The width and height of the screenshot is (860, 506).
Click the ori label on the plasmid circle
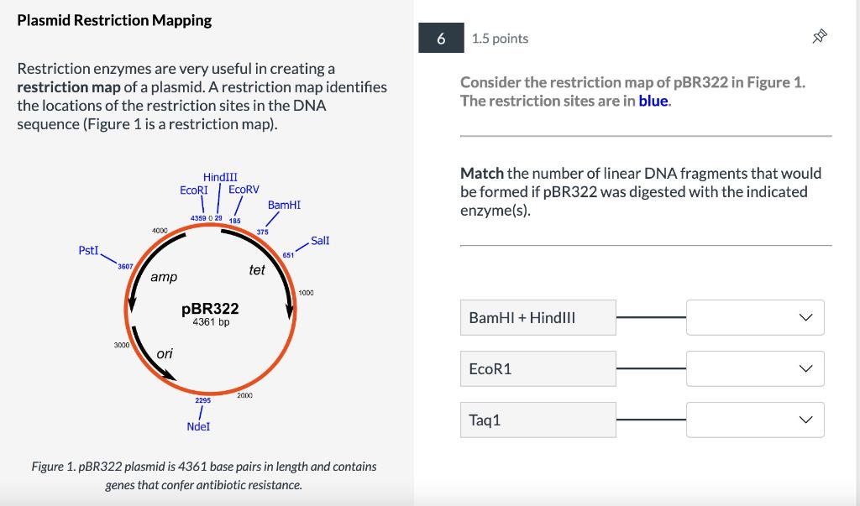[165, 354]
